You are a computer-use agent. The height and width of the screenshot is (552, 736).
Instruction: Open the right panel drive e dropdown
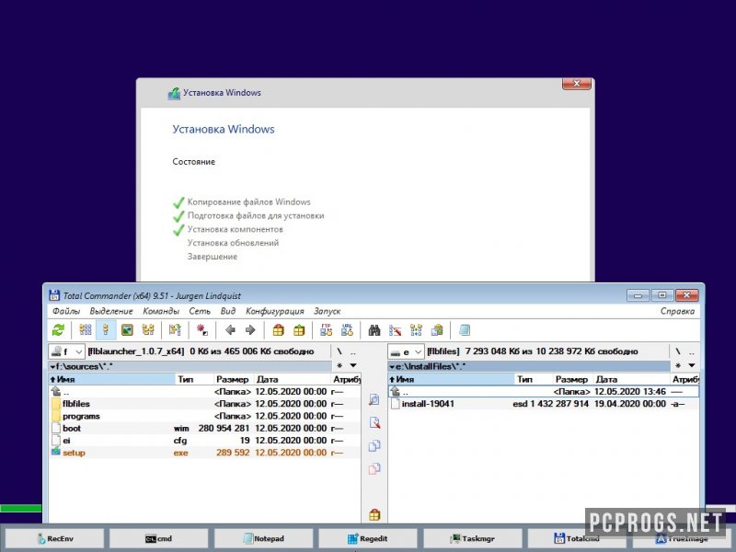pos(406,351)
